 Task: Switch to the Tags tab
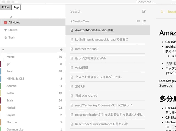[x=16, y=7]
